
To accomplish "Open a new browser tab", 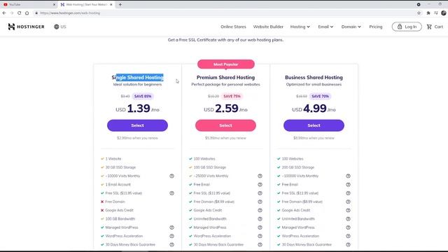I will tap(120, 5).
